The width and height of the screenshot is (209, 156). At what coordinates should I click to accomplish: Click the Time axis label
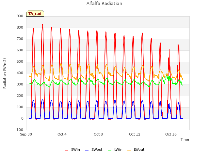pyautogui.click(x=185, y=139)
